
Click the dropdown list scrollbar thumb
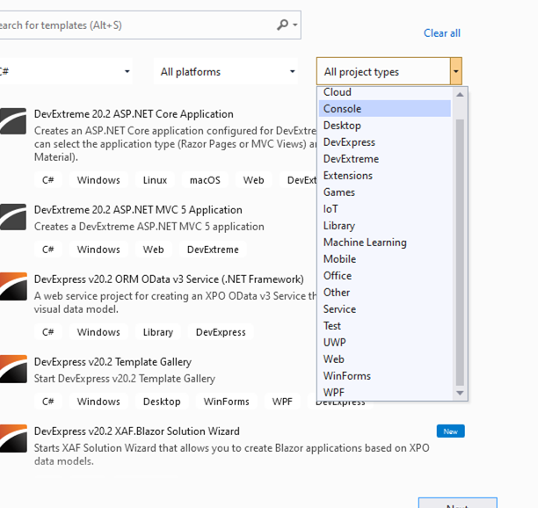(460, 252)
